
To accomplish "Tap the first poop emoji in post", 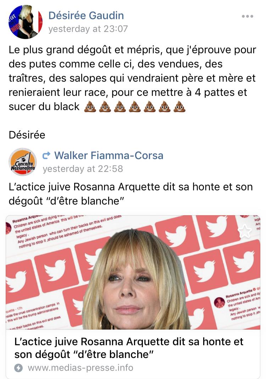I will tap(90, 107).
